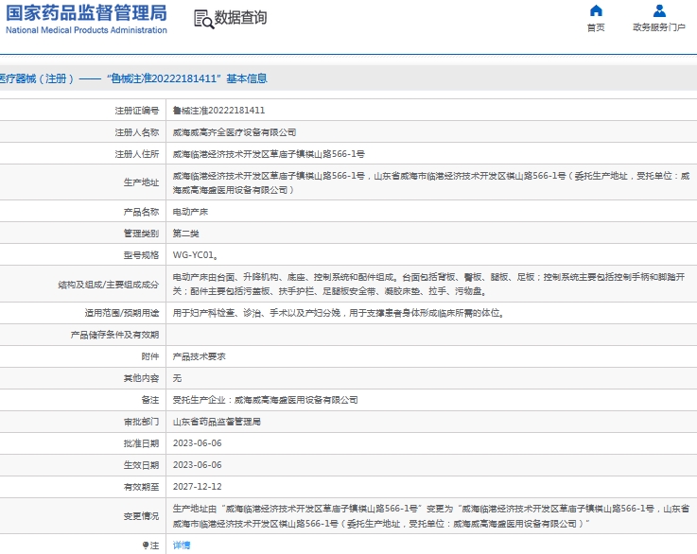Click the registrant name 威海威高齐全医疗设备有限公司
This screenshot has width=697, height=554.
(235, 132)
